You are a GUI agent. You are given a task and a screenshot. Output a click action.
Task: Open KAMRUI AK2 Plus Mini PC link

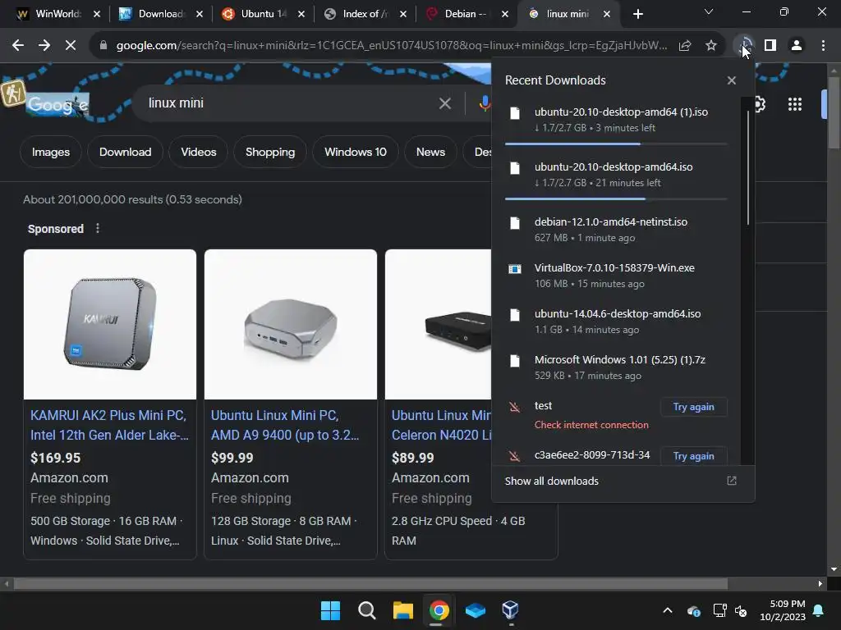tap(109, 425)
